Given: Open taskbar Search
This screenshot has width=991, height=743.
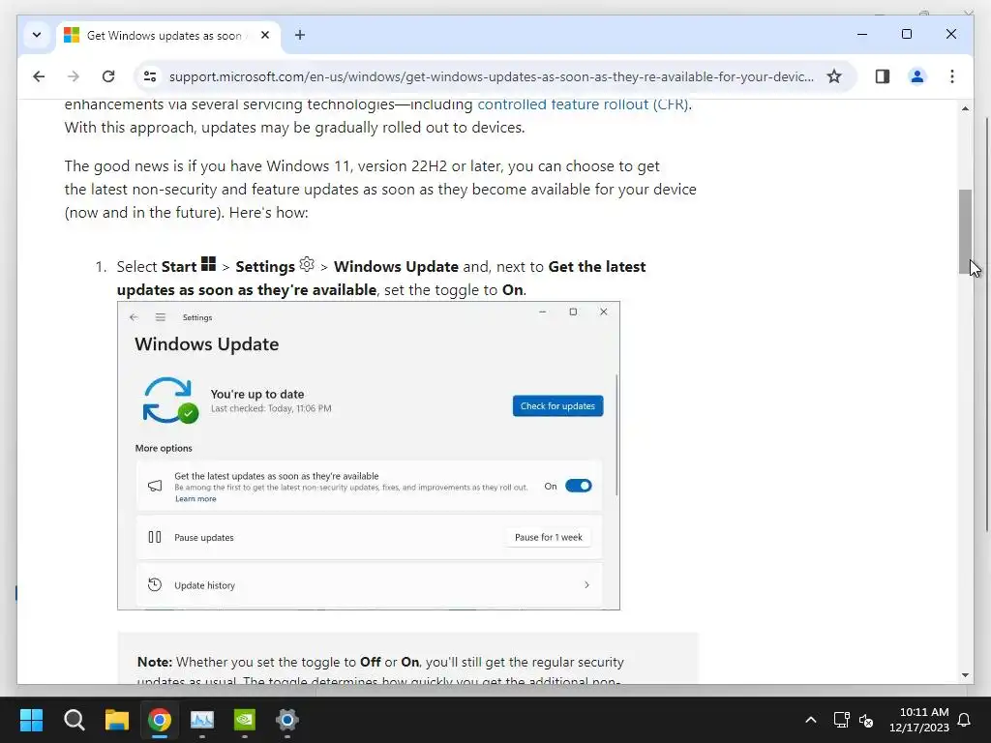Looking at the screenshot, I should click(74, 720).
